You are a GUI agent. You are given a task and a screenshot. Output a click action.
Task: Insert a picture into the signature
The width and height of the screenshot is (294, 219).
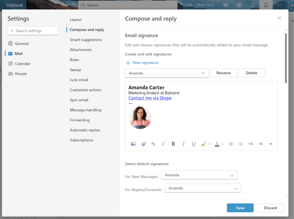(133, 143)
